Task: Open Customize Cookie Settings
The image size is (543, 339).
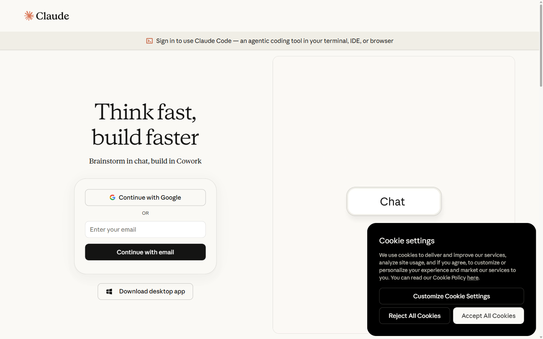Action: pos(451,296)
